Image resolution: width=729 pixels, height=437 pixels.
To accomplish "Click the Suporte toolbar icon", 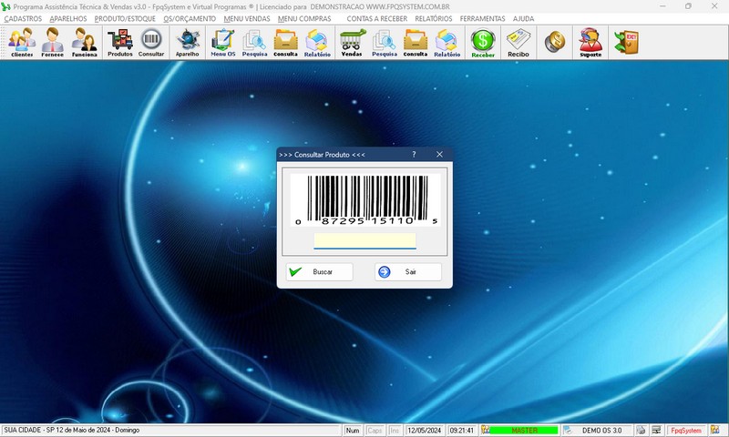I will click(x=590, y=42).
